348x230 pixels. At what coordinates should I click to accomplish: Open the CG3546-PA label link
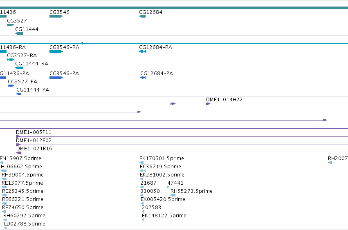pyautogui.click(x=64, y=74)
